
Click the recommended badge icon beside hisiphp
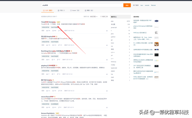[x=53, y=80]
